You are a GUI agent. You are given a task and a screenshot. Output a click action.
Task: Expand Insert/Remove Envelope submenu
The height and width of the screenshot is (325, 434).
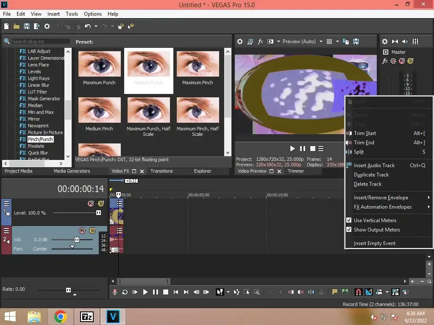(389, 198)
